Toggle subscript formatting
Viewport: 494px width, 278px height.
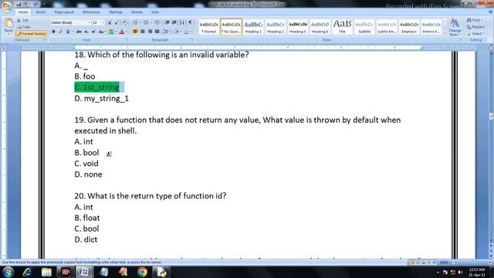pyautogui.click(x=86, y=32)
